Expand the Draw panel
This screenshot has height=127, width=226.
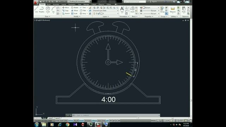point(47,17)
